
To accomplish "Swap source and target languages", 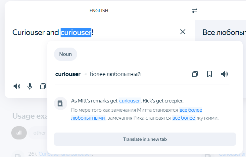I will click(195, 11).
